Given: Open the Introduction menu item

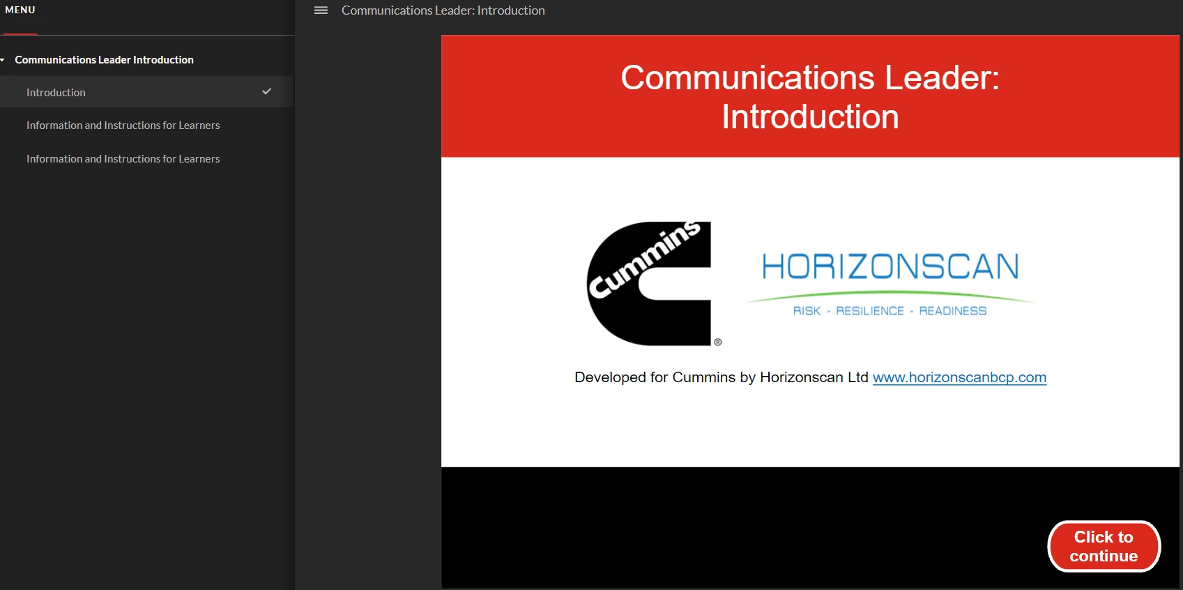Looking at the screenshot, I should (146, 92).
